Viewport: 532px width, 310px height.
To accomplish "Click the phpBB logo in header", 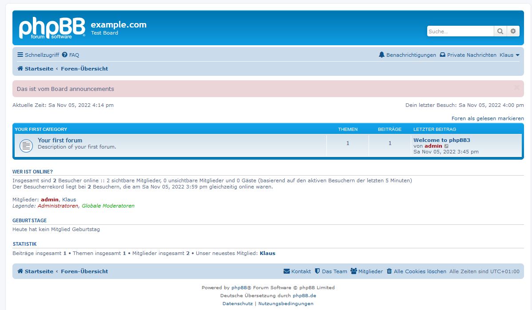I will tap(52, 28).
